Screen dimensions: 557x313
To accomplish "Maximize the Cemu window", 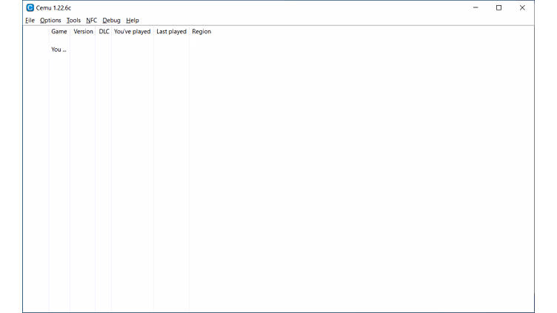I will click(498, 7).
